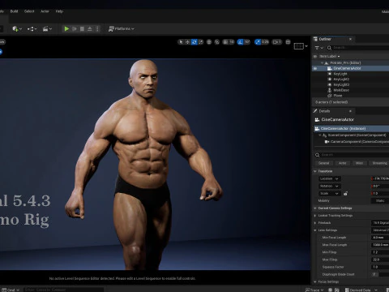Screen dimensions: 389x292
Task: Collapse the Lens Settings group
Action: pos(315,230)
